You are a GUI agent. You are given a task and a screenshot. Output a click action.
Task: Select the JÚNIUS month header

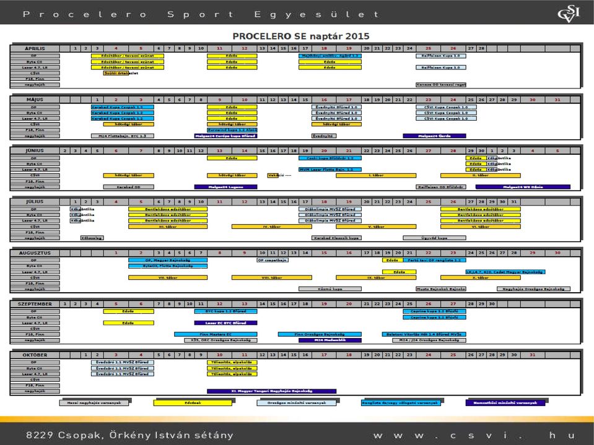pos(35,150)
